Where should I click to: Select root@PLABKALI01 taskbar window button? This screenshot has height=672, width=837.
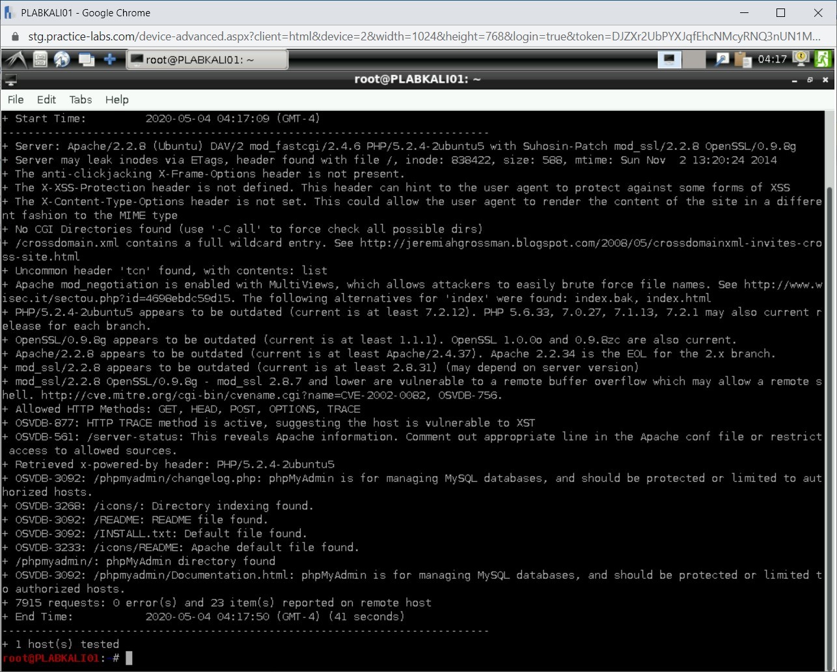point(206,60)
